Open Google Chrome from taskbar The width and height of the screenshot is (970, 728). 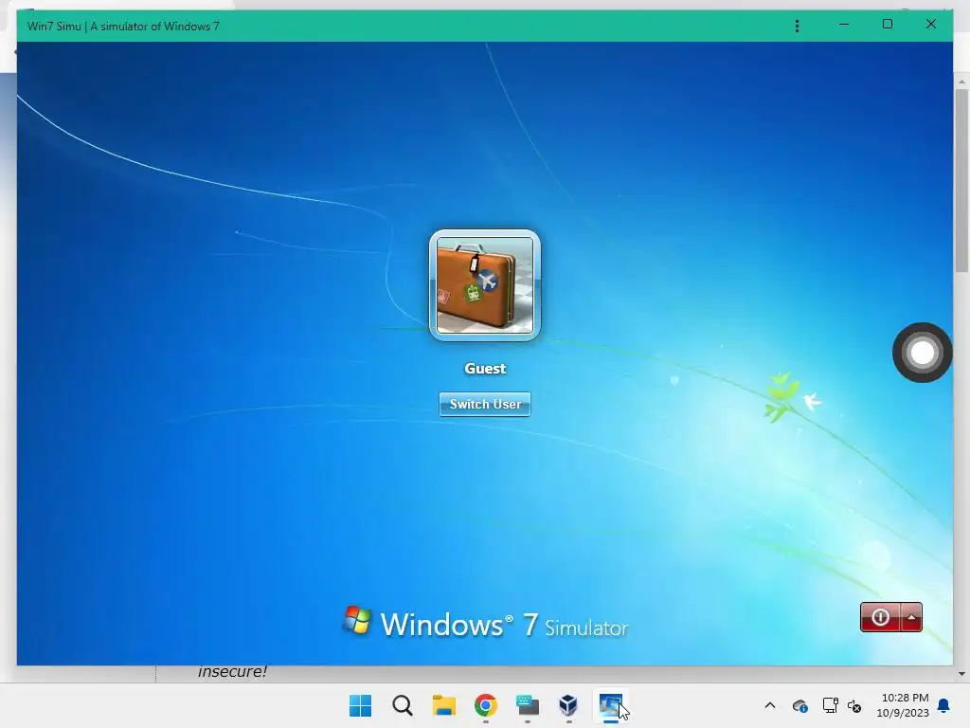[x=486, y=705]
